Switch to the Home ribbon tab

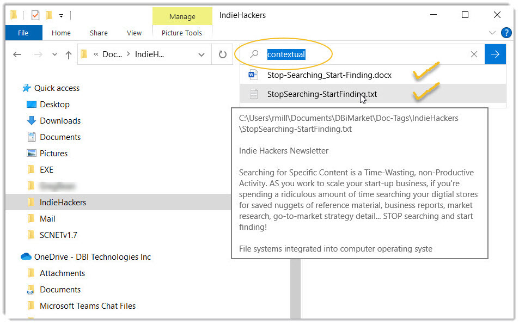pyautogui.click(x=61, y=33)
